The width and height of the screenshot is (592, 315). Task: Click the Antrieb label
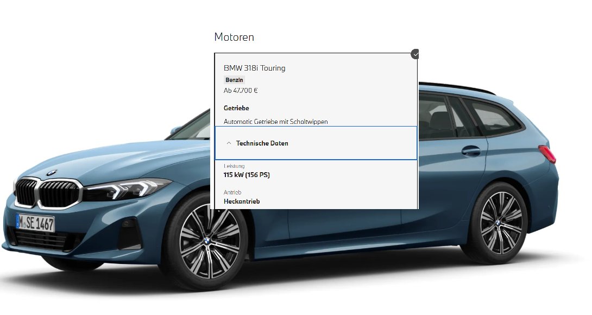pyautogui.click(x=232, y=192)
